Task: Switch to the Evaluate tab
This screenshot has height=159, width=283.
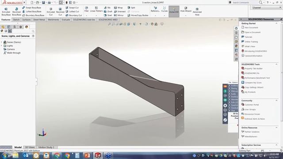Action: 66,19
